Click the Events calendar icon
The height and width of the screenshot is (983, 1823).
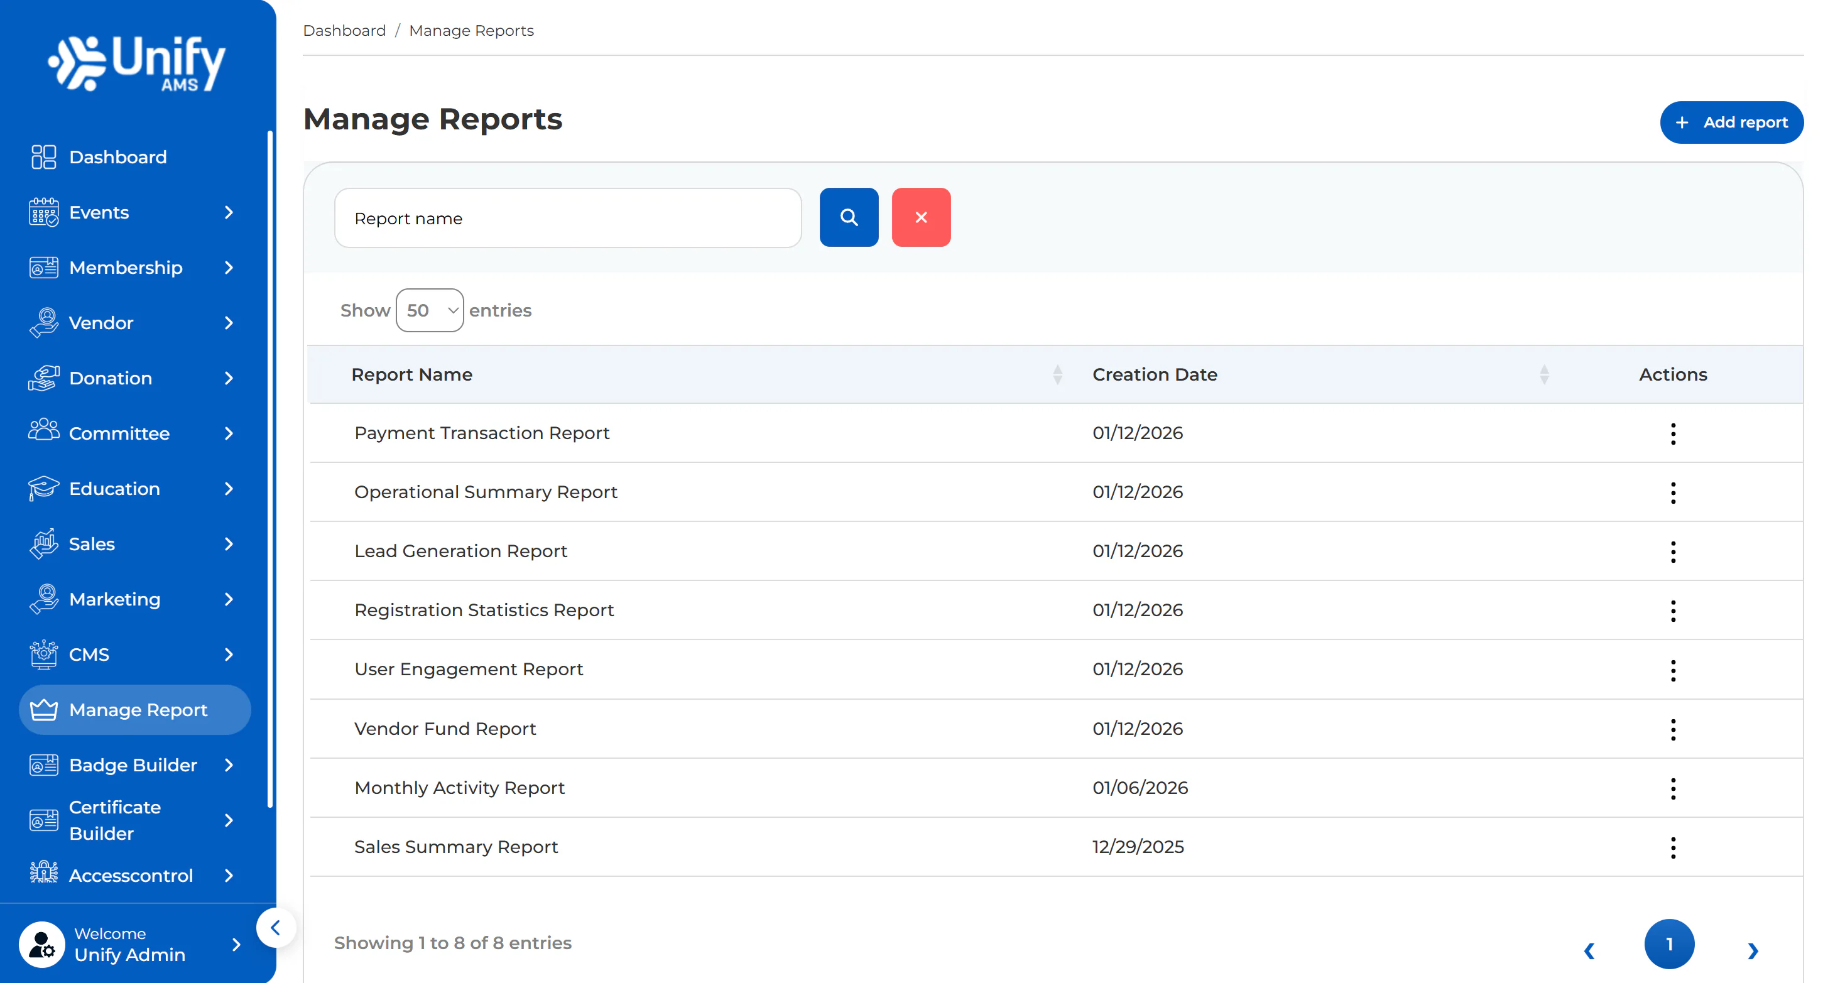tap(43, 212)
